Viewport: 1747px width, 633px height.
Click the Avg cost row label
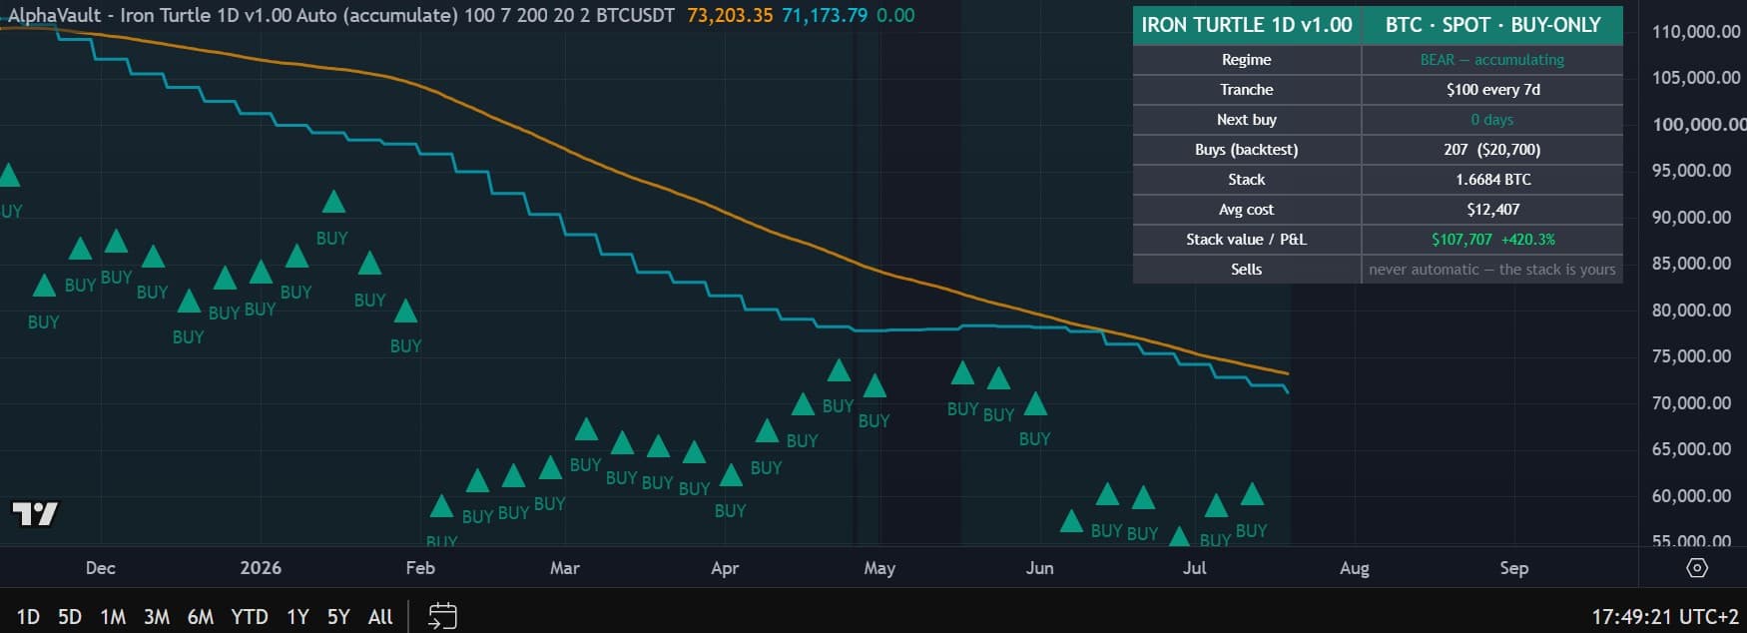tap(1247, 210)
